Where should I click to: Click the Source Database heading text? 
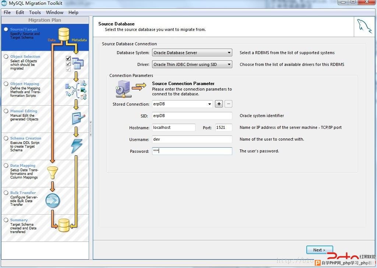click(116, 24)
